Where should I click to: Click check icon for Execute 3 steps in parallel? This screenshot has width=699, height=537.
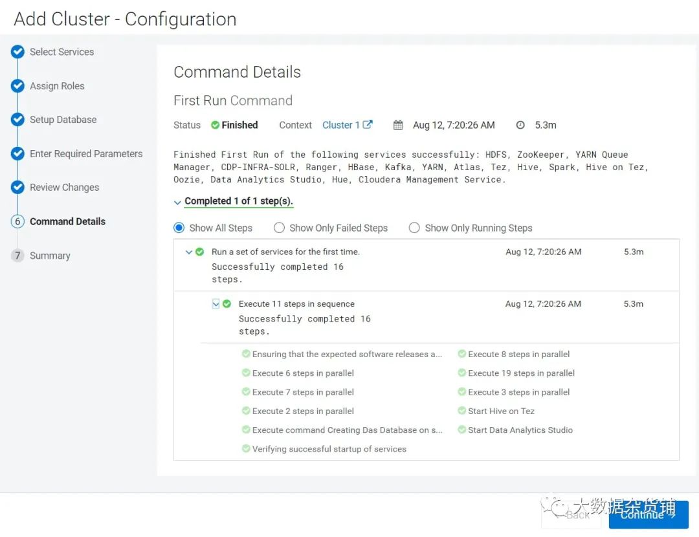(x=462, y=391)
